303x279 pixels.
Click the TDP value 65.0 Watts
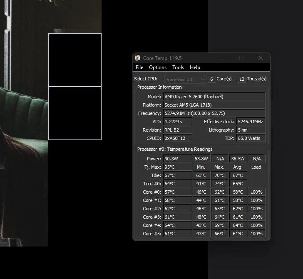pos(251,138)
